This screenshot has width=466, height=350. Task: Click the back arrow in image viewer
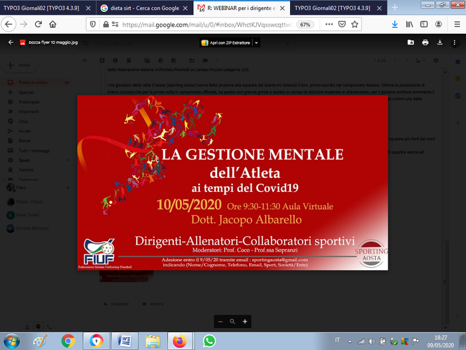(11, 43)
